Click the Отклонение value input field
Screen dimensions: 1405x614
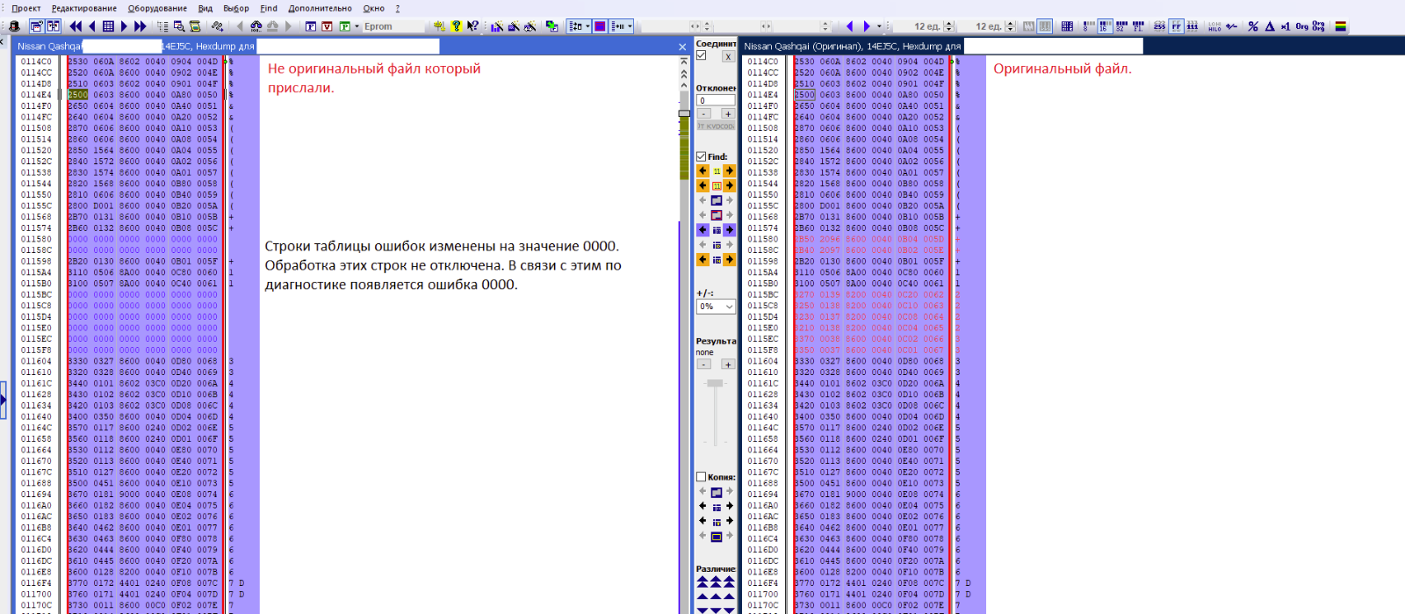tap(716, 100)
